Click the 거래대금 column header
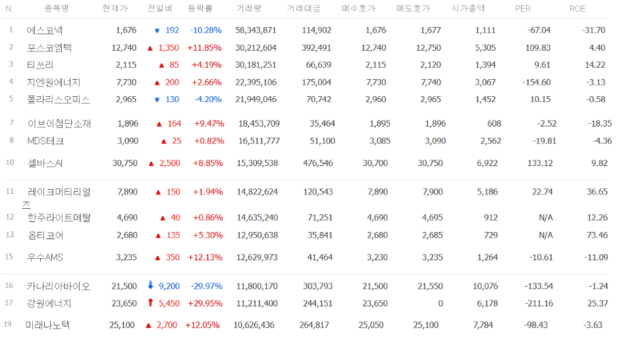This screenshot has width=619, height=338. coord(303,9)
